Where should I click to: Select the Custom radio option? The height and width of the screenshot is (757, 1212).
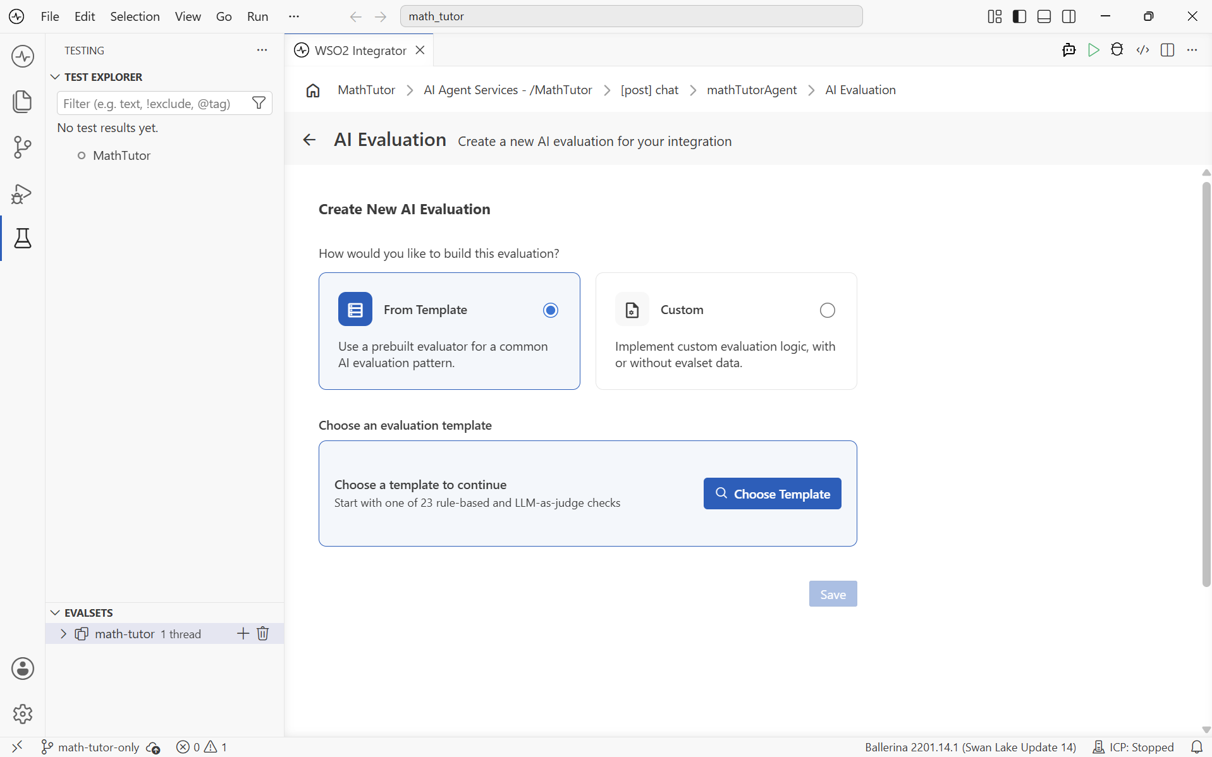(827, 310)
